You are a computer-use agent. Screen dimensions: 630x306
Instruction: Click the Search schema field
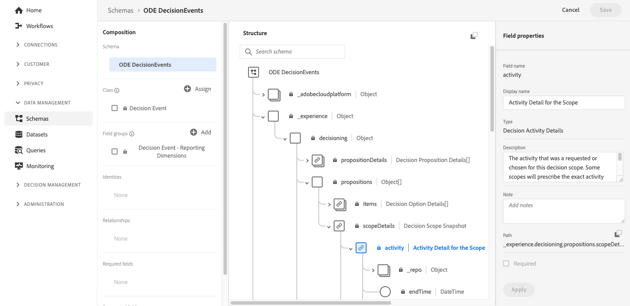[292, 52]
